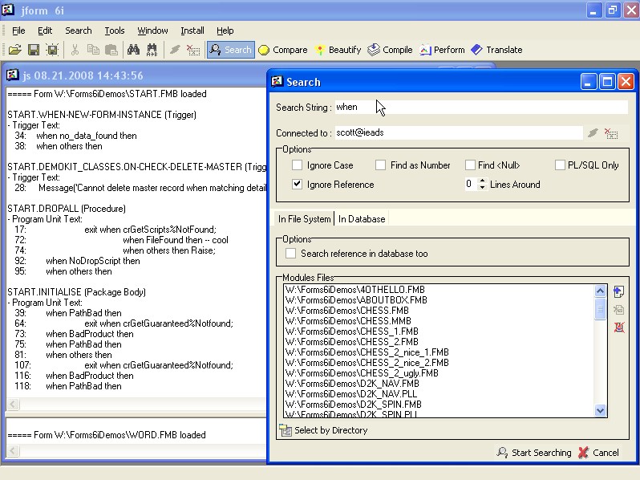Click disconnect icon in Search dialog
Viewport: 640px width, 480px height.
[x=611, y=133]
